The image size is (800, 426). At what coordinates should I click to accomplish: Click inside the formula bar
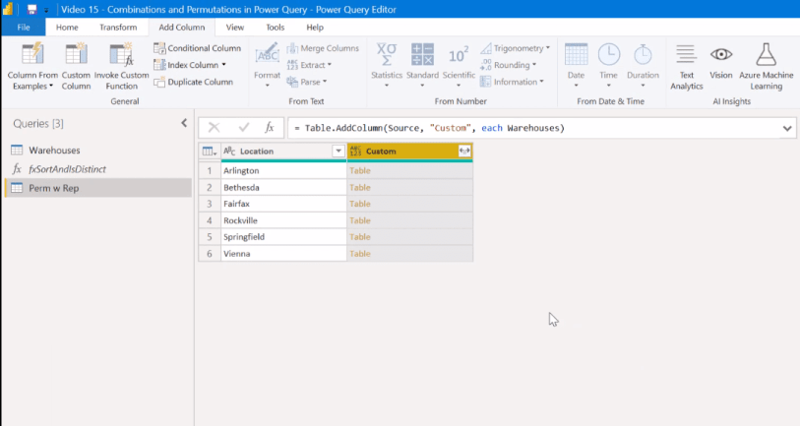tap(533, 128)
